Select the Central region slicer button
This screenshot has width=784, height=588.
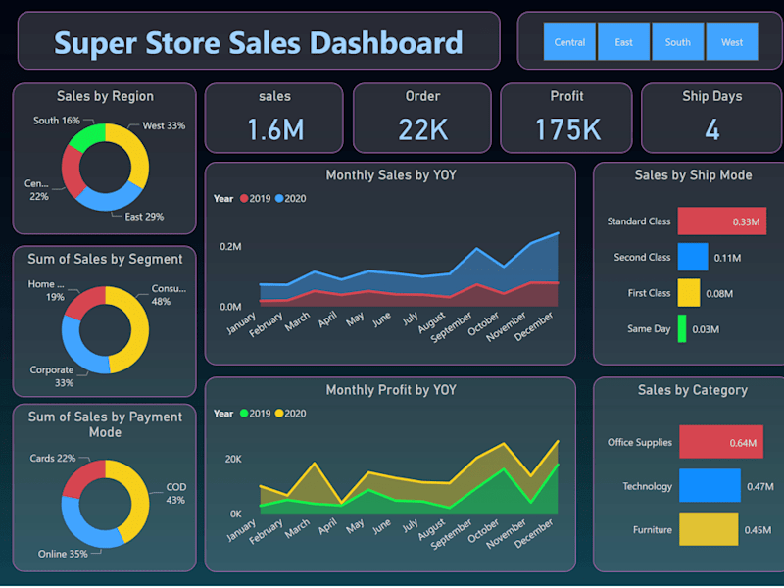569,41
